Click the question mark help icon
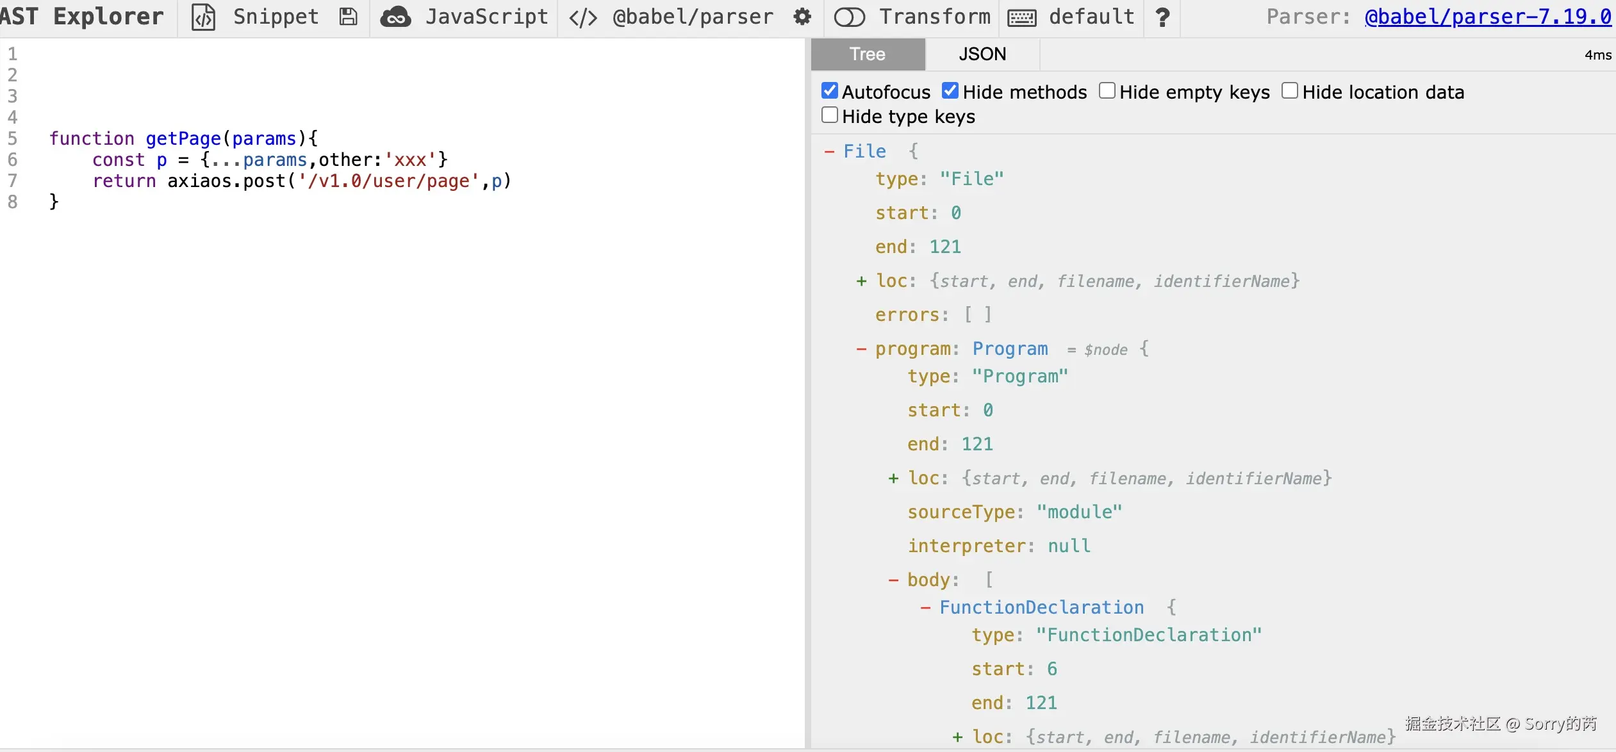 (x=1162, y=17)
